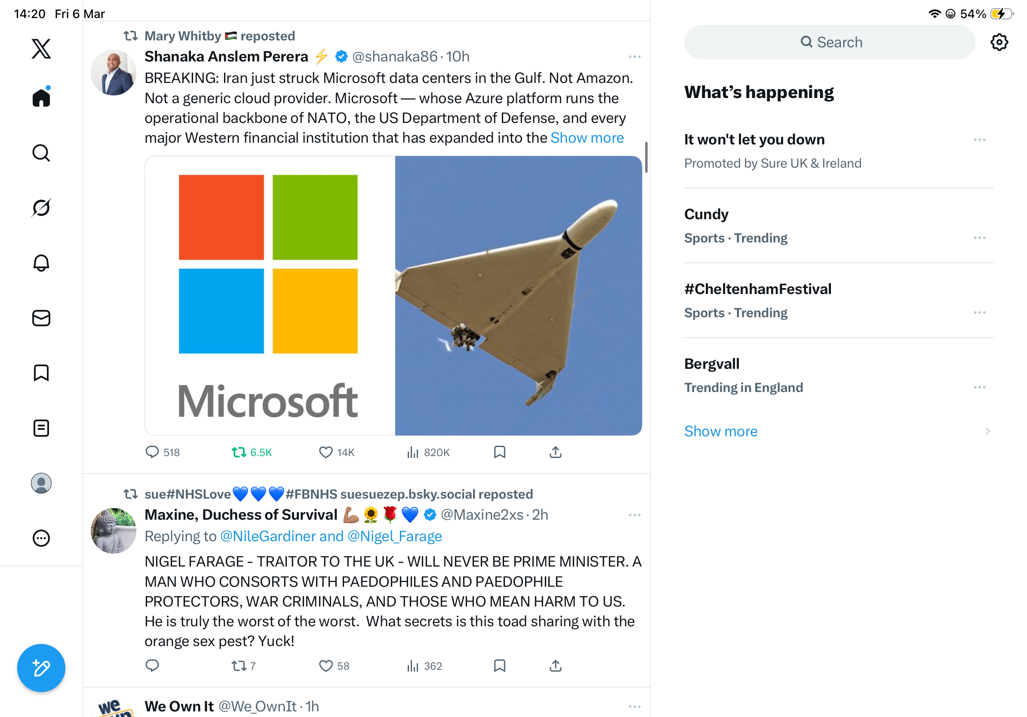Click Show more on Microsoft tweet text
This screenshot has height=717, width=1027.
587,138
